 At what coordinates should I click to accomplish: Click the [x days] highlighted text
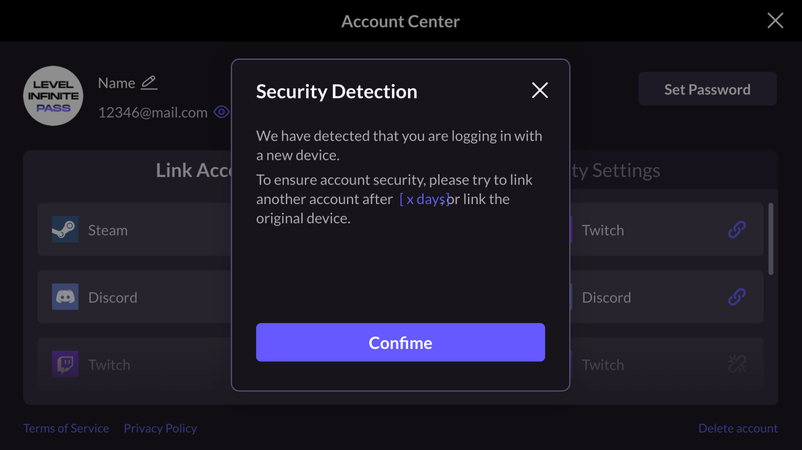pos(424,199)
